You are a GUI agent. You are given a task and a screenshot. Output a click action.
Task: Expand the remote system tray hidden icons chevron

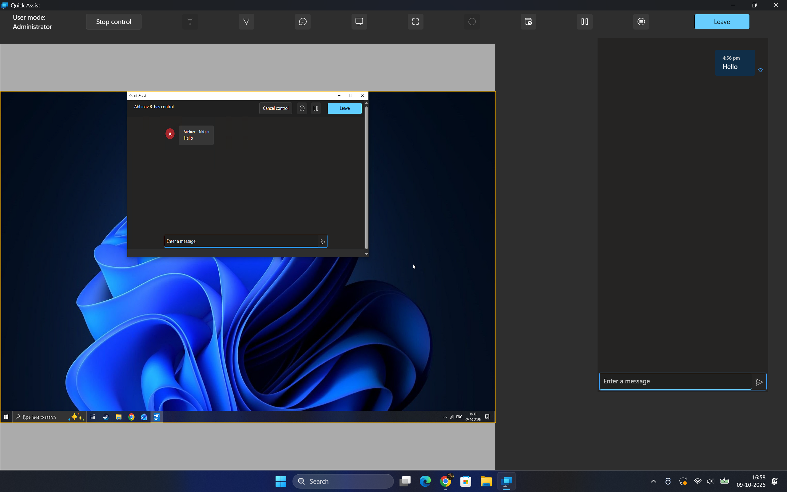(x=445, y=417)
